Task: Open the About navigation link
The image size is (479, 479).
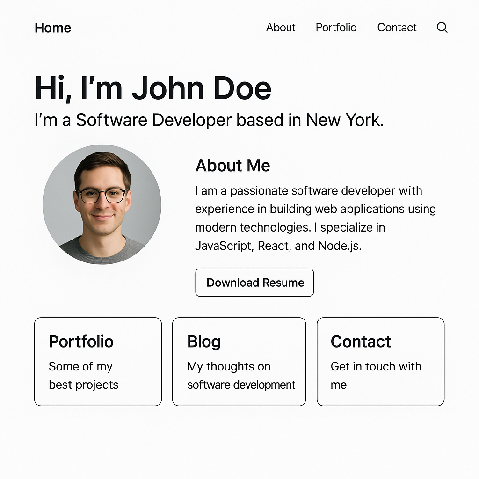Action: [280, 28]
